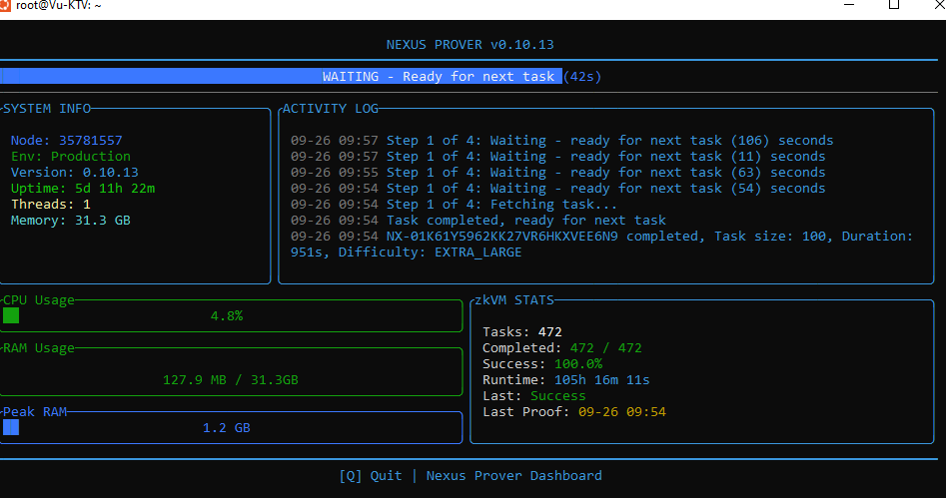Image resolution: width=947 pixels, height=498 pixels.
Task: Click the blue Peak RAM bar block
Action: pos(11,427)
